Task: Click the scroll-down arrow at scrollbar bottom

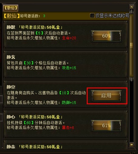Action: click(x=132, y=145)
